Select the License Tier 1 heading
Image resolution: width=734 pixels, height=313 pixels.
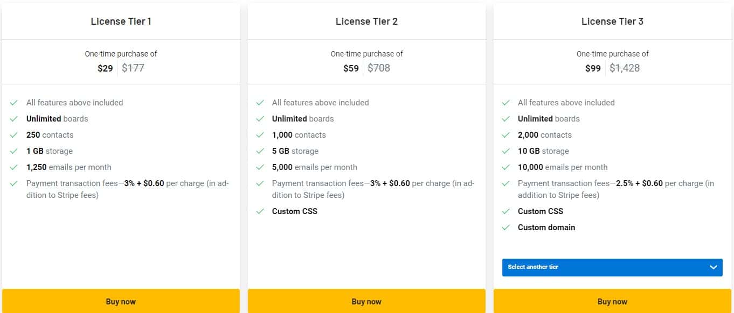click(x=121, y=22)
